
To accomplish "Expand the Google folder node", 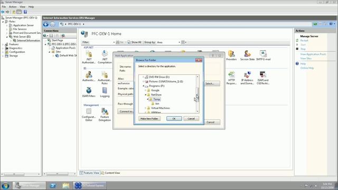I will point(146,90).
